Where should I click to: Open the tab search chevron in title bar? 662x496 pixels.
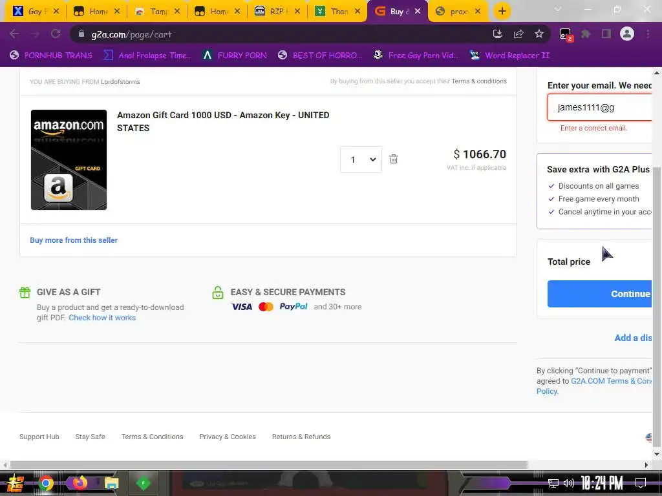click(558, 9)
